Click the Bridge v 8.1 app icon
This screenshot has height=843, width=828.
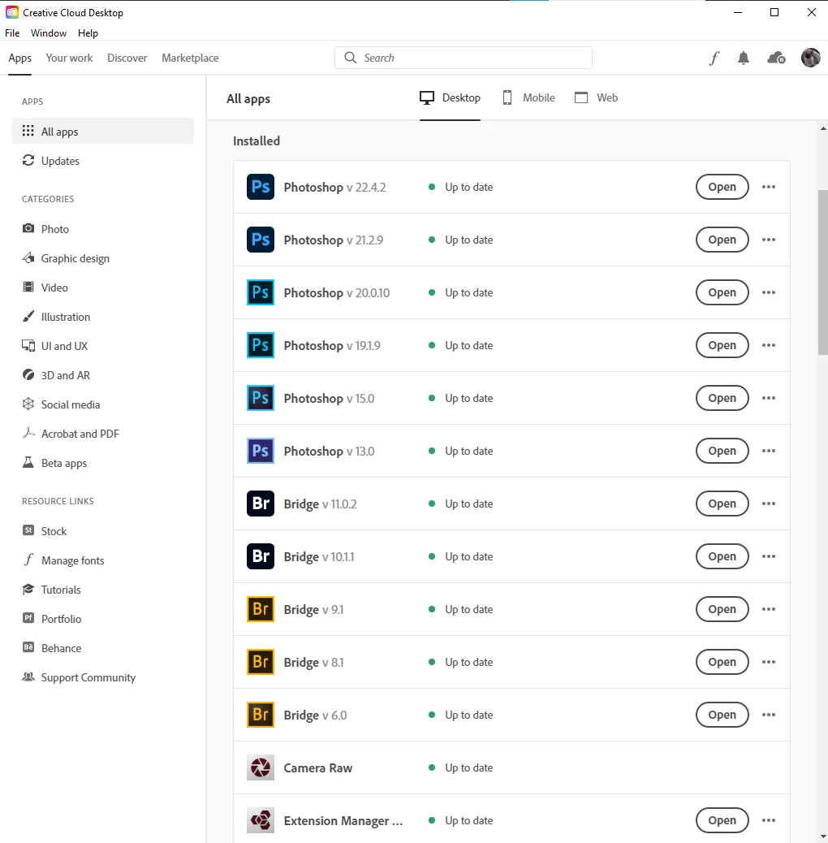(x=261, y=662)
